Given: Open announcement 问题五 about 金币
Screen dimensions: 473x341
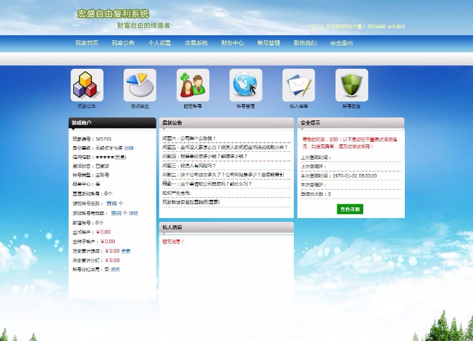Looking at the screenshot, I should (x=225, y=147).
